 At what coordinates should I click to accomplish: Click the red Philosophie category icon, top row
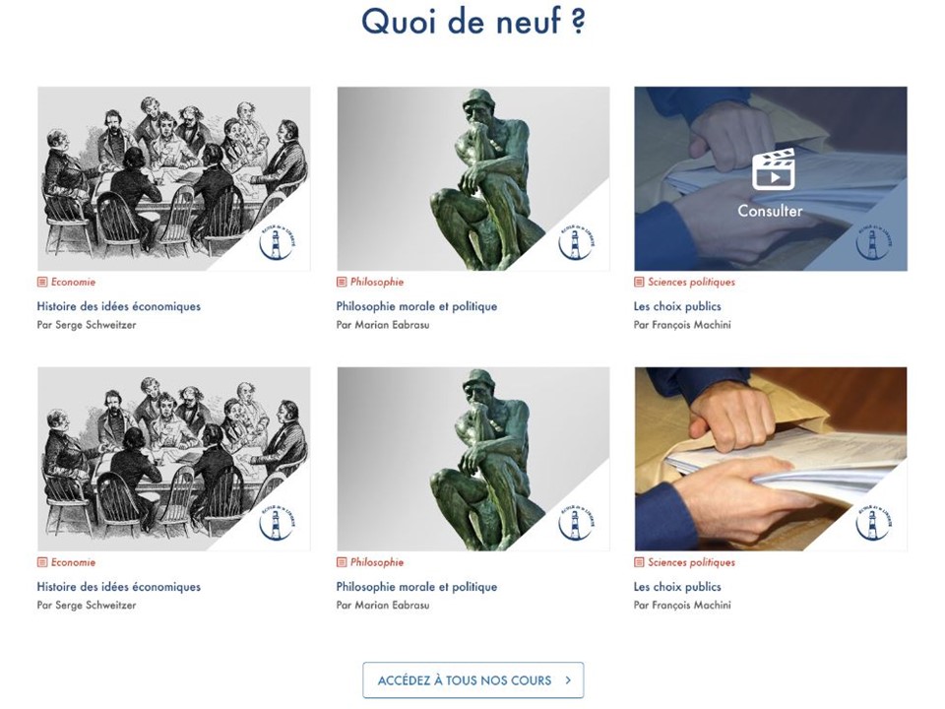pos(342,282)
